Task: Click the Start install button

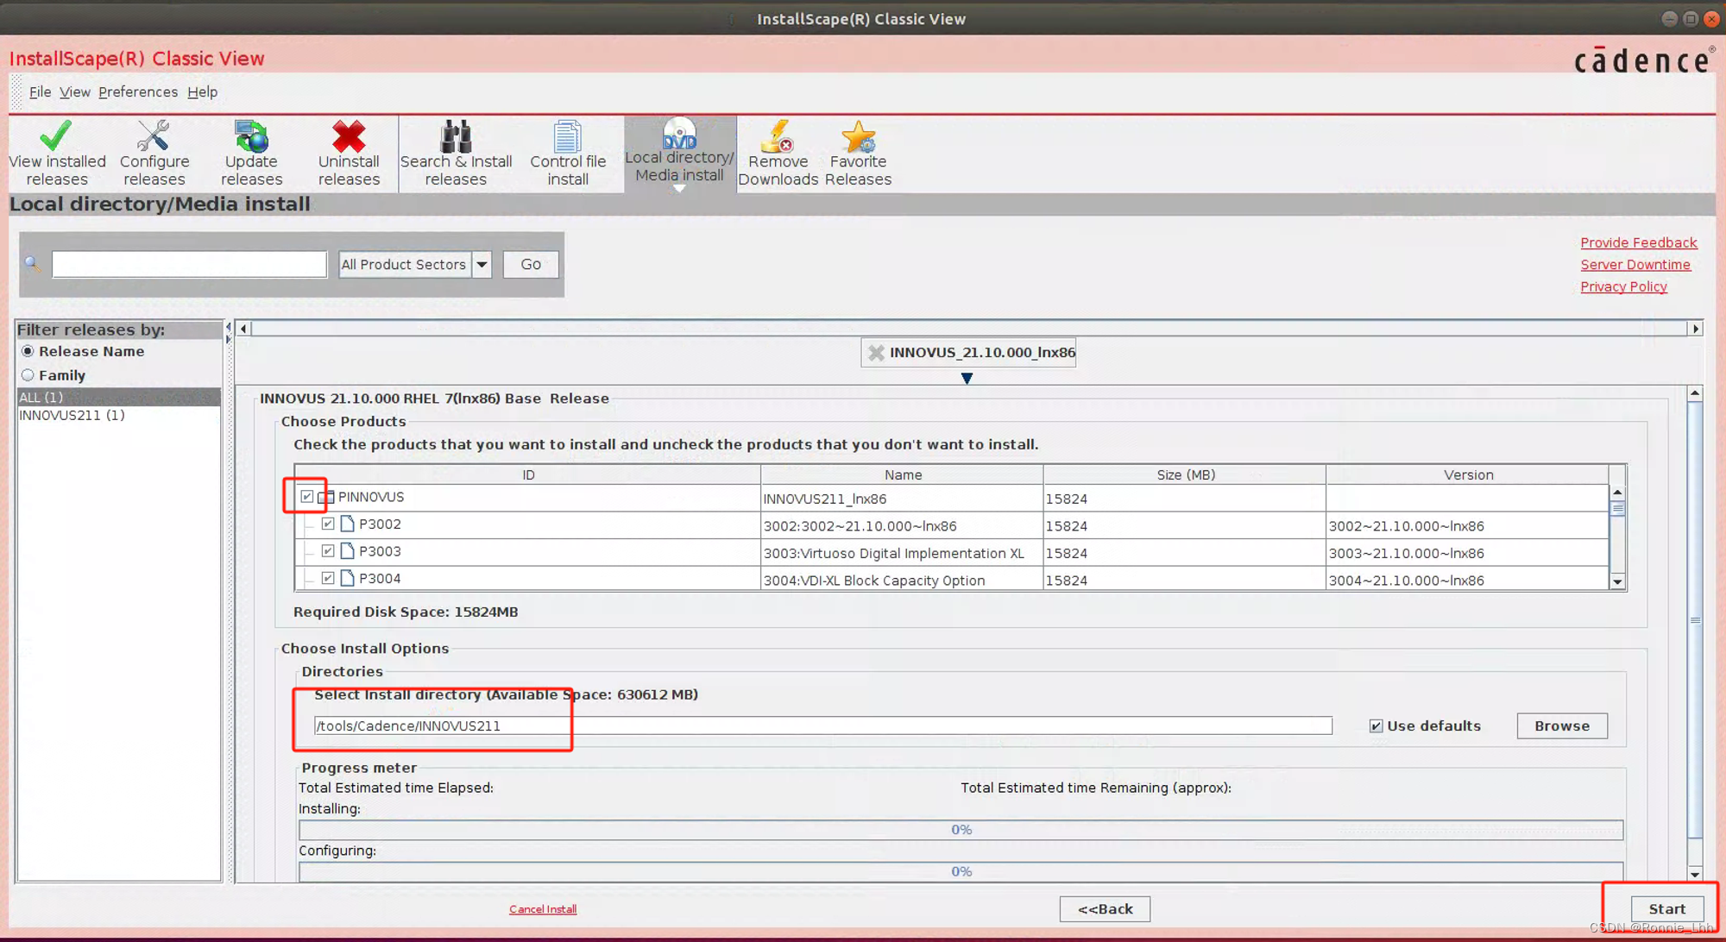Action: pyautogui.click(x=1665, y=908)
